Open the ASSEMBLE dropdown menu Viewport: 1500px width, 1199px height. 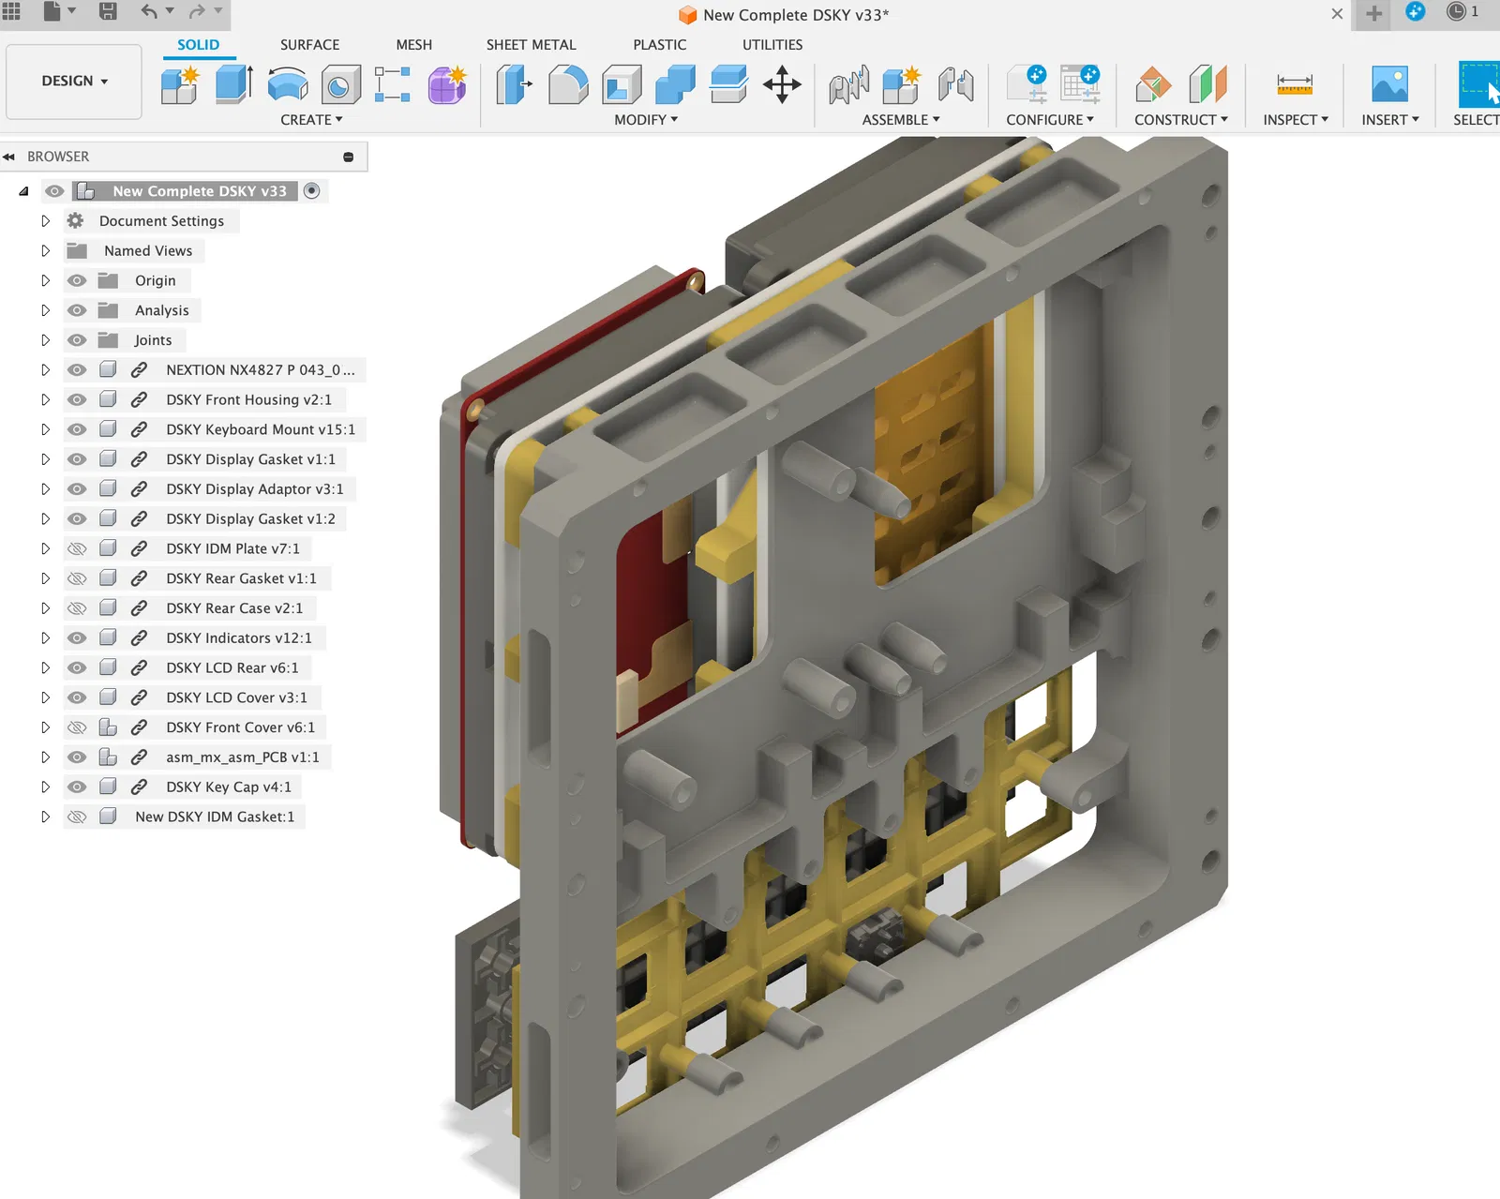coord(901,120)
